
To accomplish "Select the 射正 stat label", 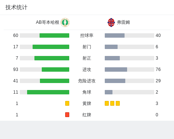I will click(x=87, y=58).
